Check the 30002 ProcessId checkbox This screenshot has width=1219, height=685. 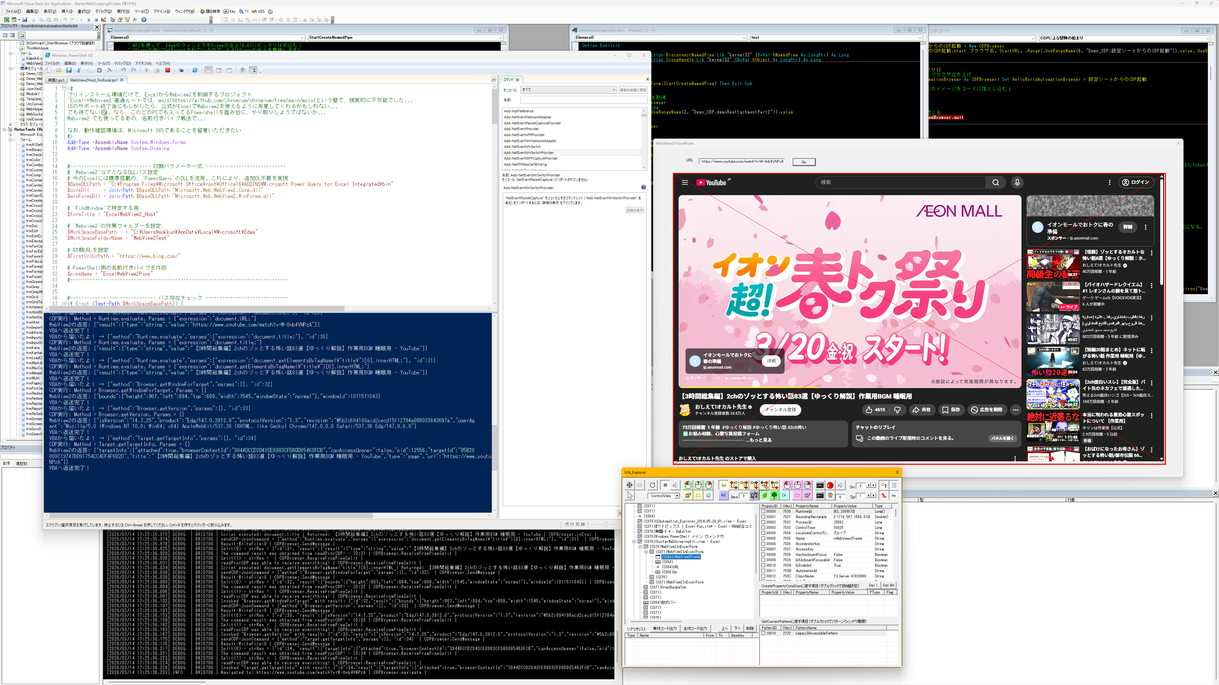[x=763, y=522]
